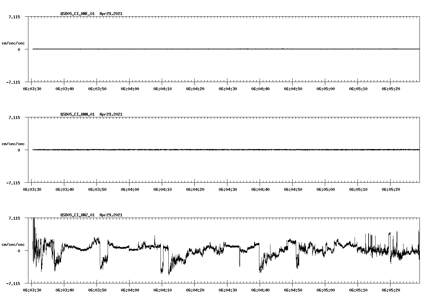Click the cm/sec/sec unit label on top plot

[14, 43]
